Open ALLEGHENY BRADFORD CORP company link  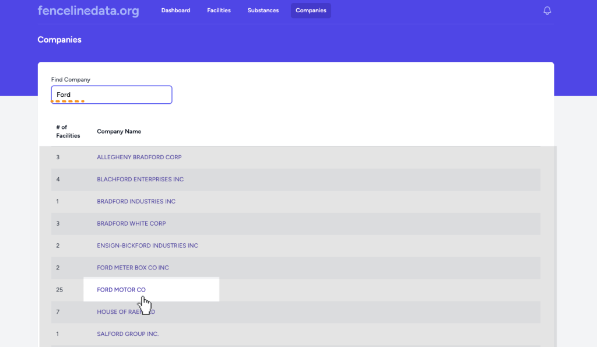click(x=139, y=157)
